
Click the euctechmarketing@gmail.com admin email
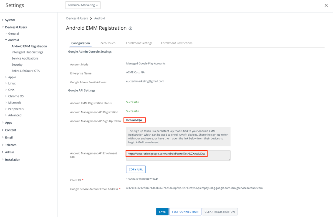(145, 81)
